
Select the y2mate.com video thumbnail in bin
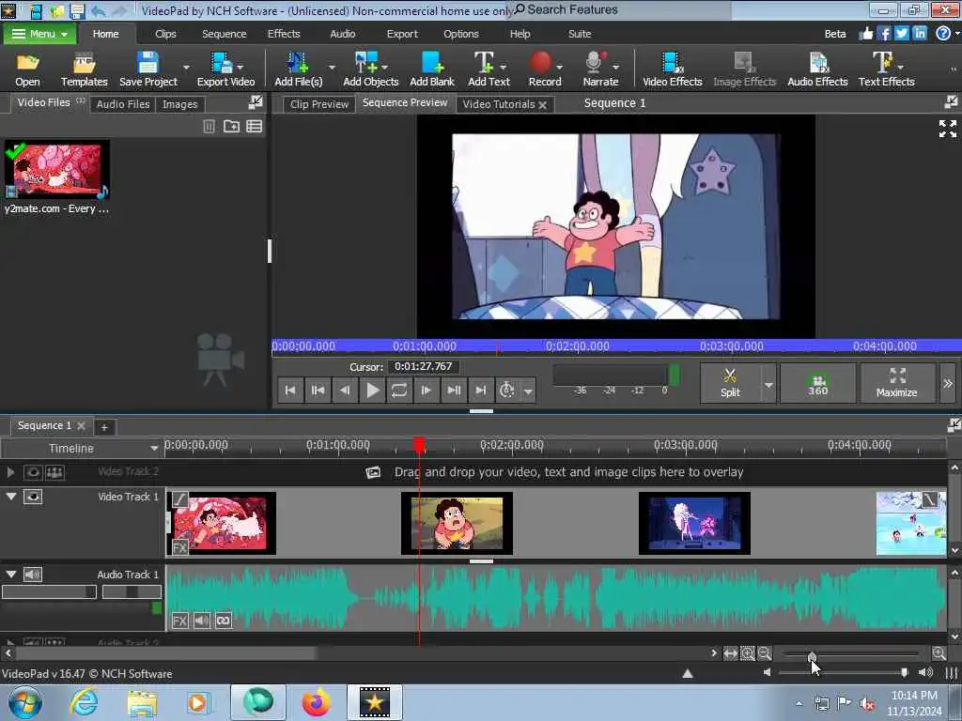pyautogui.click(x=57, y=170)
